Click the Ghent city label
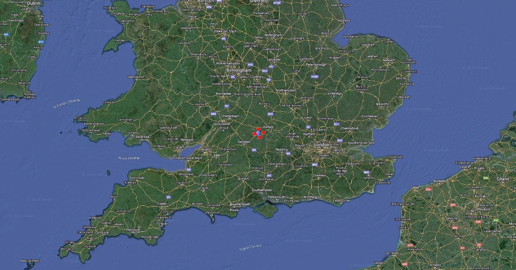This screenshot has height=270, width=516. 503,179
